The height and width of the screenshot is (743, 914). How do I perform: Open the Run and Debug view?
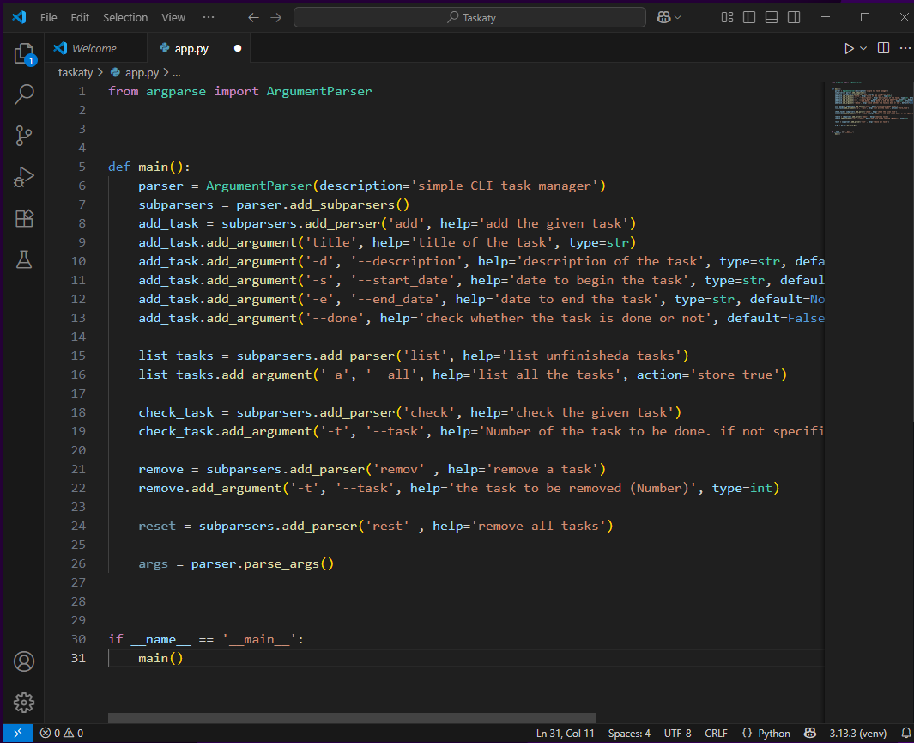coord(24,178)
